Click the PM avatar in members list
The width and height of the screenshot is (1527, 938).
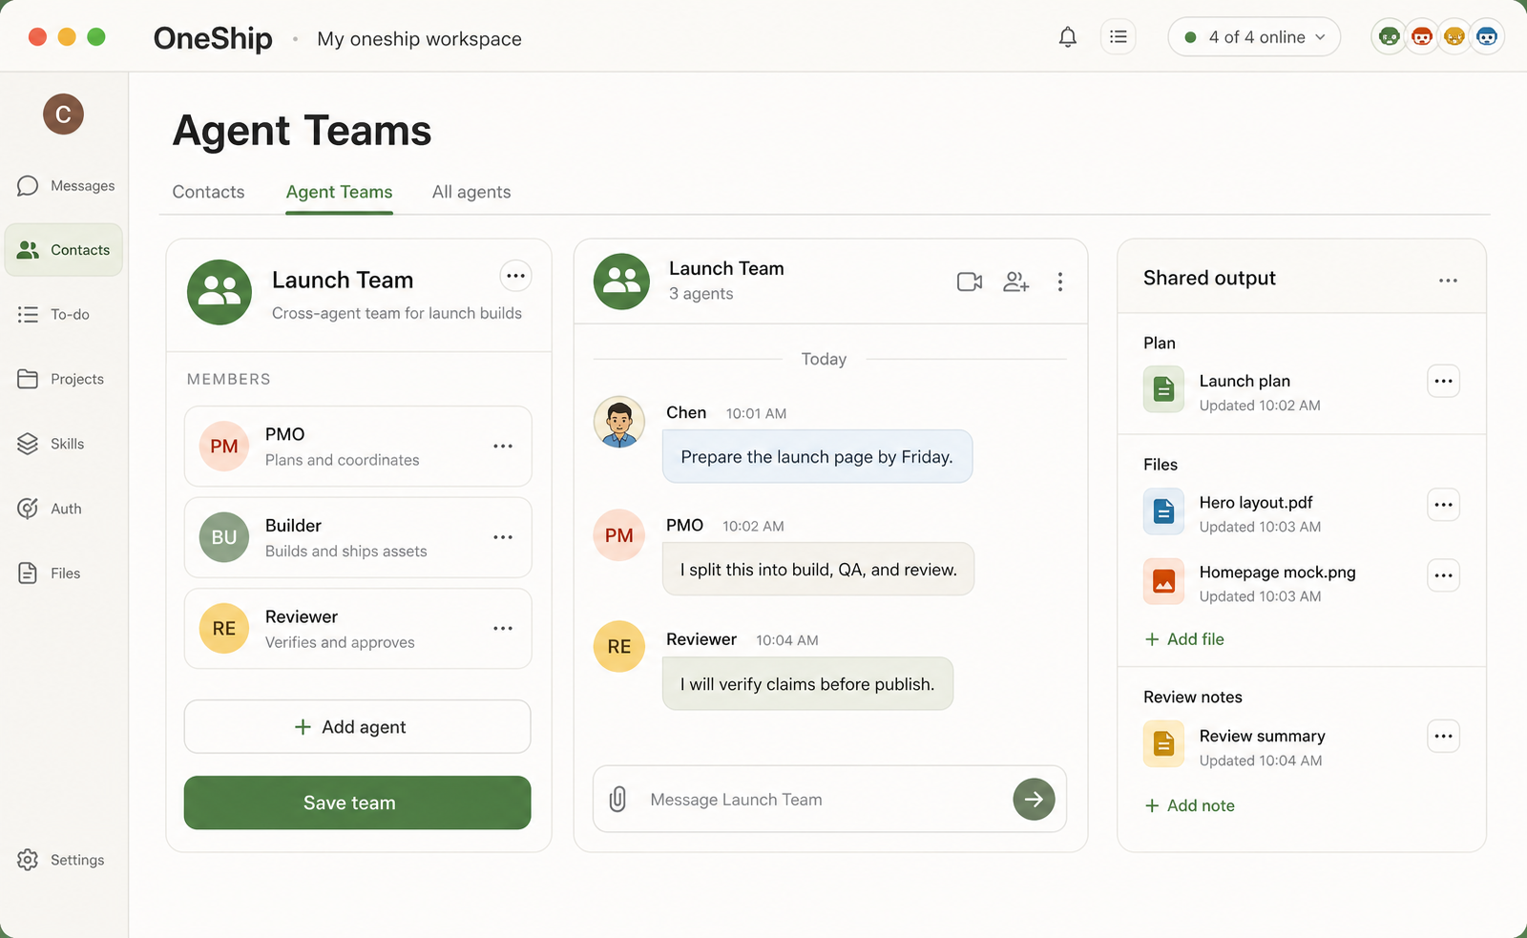pyautogui.click(x=224, y=447)
